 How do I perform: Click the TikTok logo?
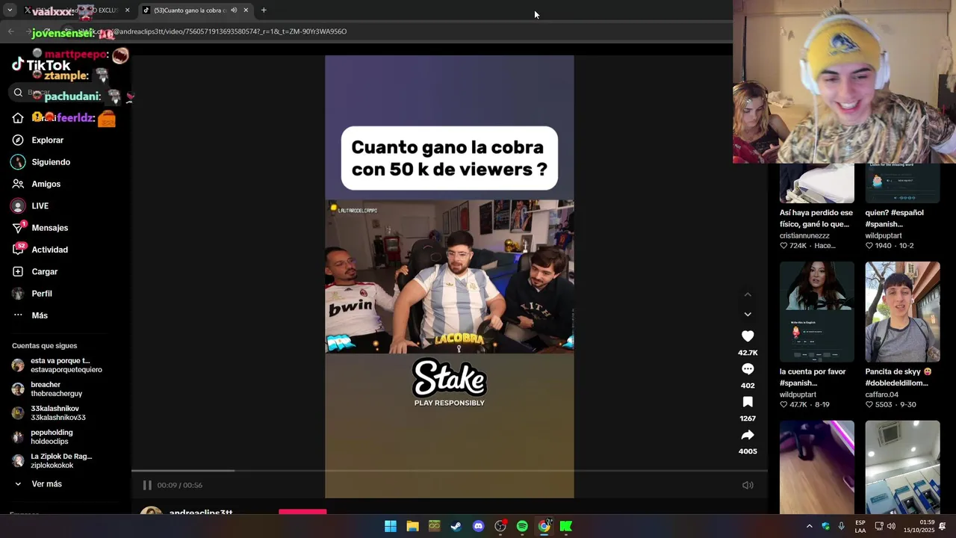41,65
